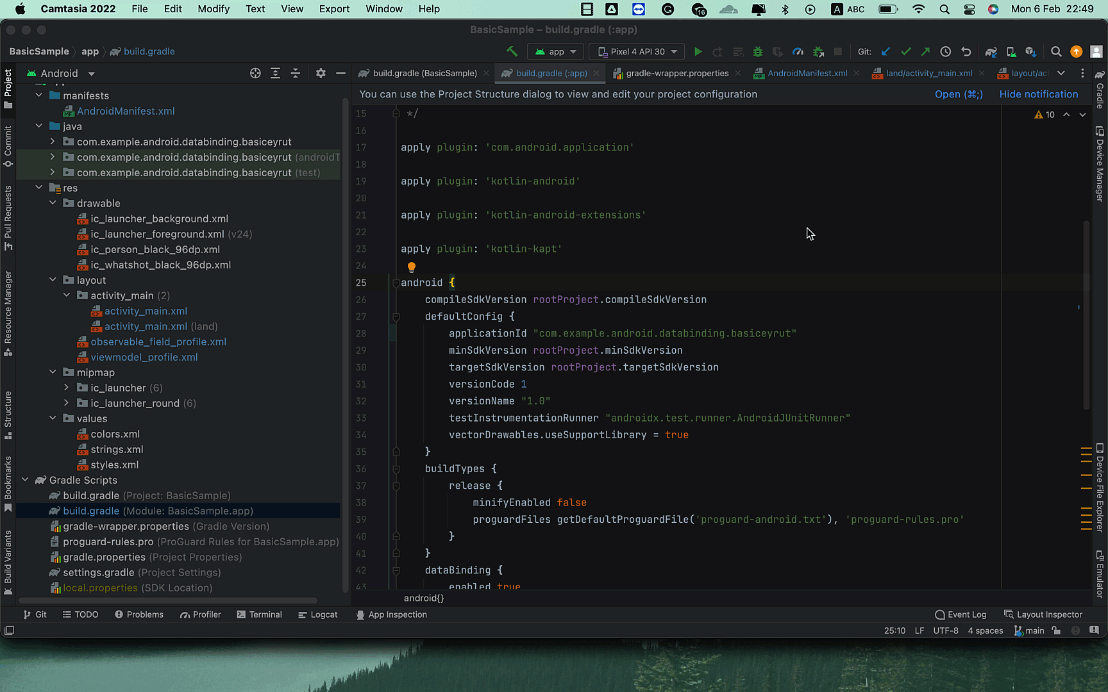Viewport: 1108px width, 692px height.
Task: Collapse the drawable folder in Project tree
Action: 53,203
